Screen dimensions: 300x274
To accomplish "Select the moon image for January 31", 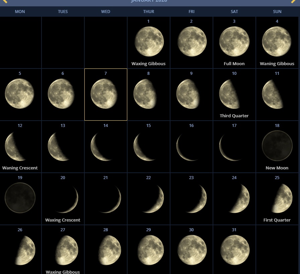I will [x=235, y=250].
